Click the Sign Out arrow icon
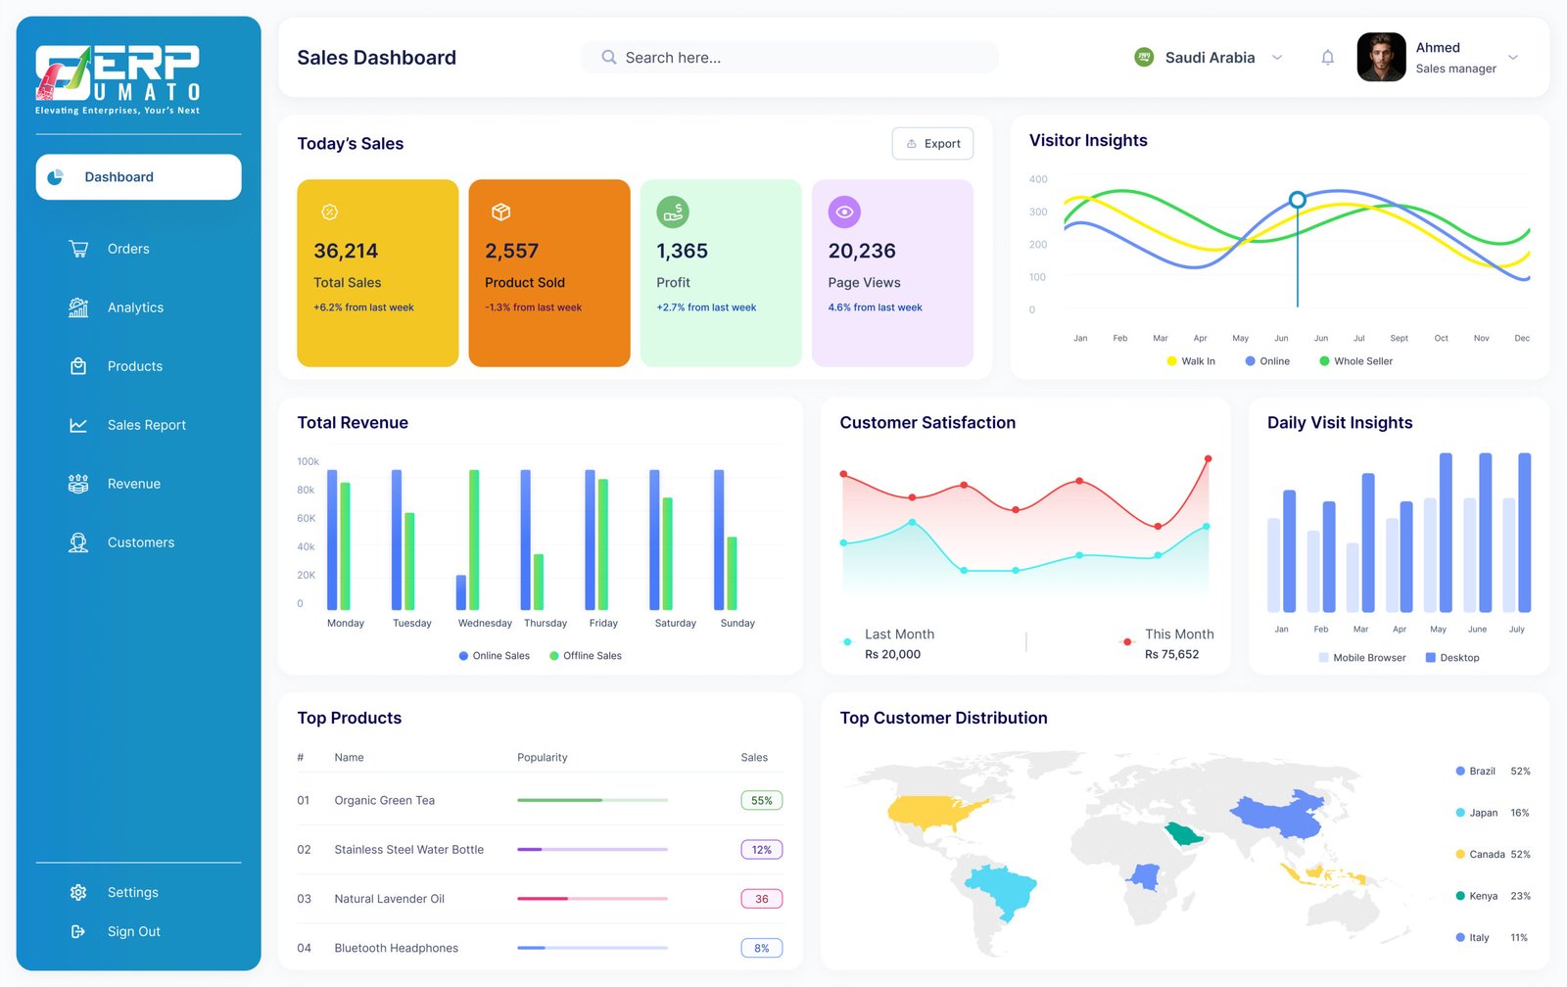 coord(78,931)
